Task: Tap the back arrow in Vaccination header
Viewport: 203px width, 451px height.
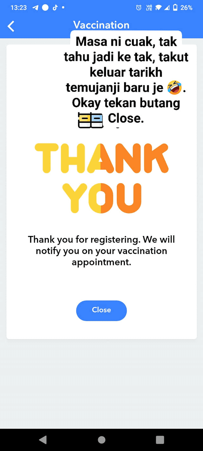Action: [11, 26]
